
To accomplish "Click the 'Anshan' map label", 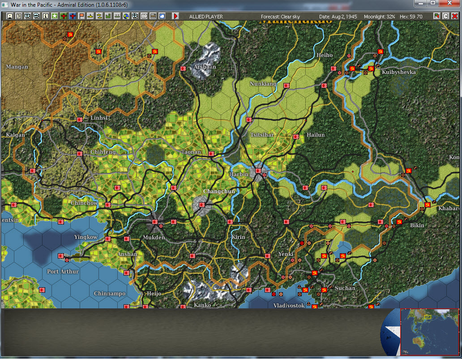I will point(127,254).
